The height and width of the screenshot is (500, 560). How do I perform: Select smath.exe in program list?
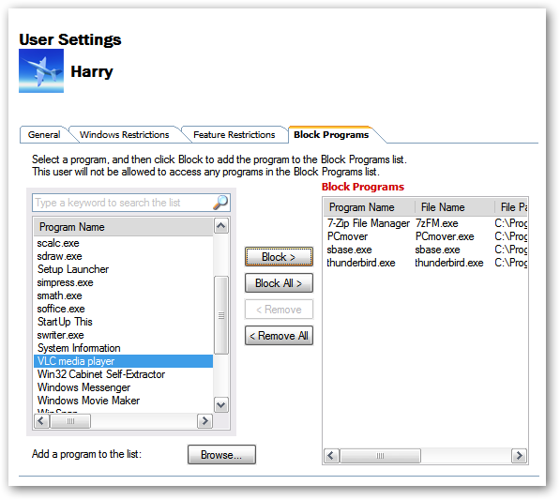coord(123,295)
